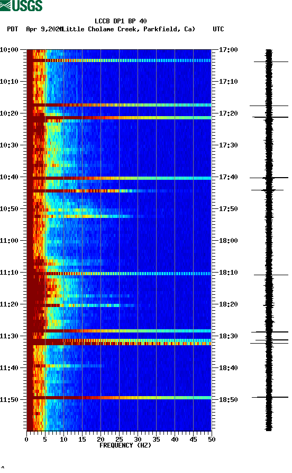This screenshot has width=292, height=473.
Task: Click the 18:00 UTC time label
Action: [x=228, y=241]
